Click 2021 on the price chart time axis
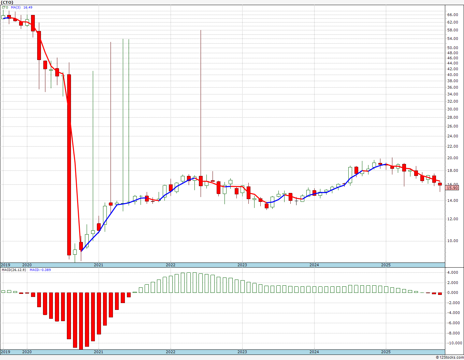Screen dimensions: 464x360 tap(98, 265)
